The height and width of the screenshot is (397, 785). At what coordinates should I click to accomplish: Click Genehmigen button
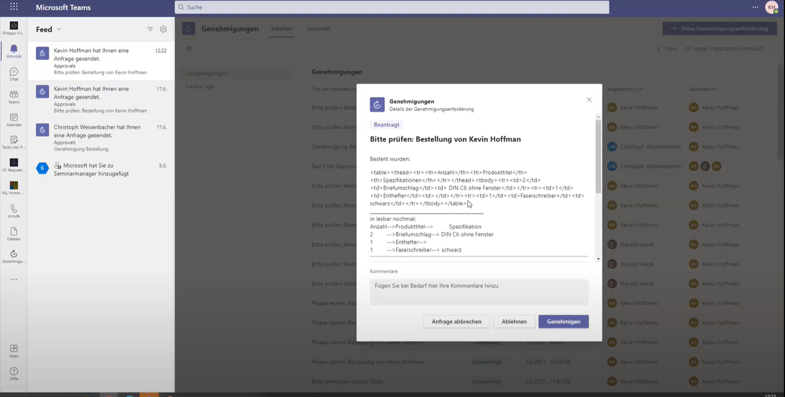tap(564, 321)
